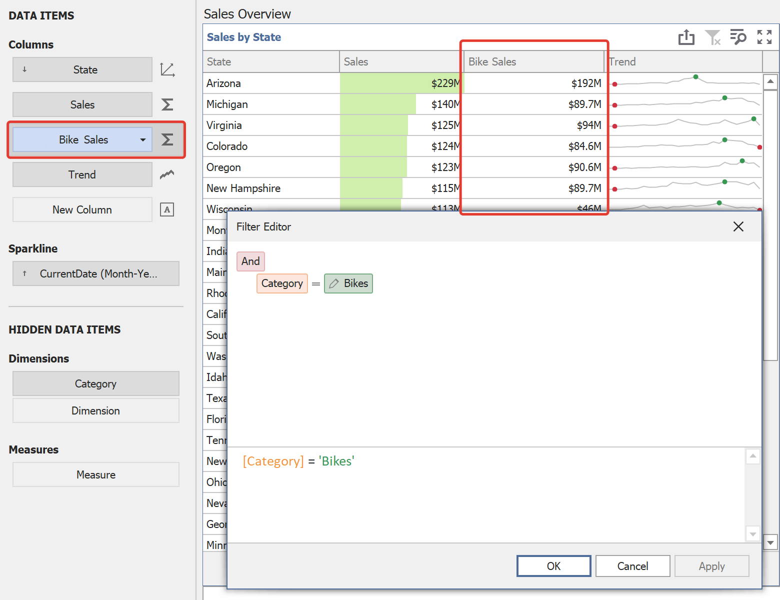Select the New Hampshire row
Viewport: 780px width, 600px height.
pos(482,188)
